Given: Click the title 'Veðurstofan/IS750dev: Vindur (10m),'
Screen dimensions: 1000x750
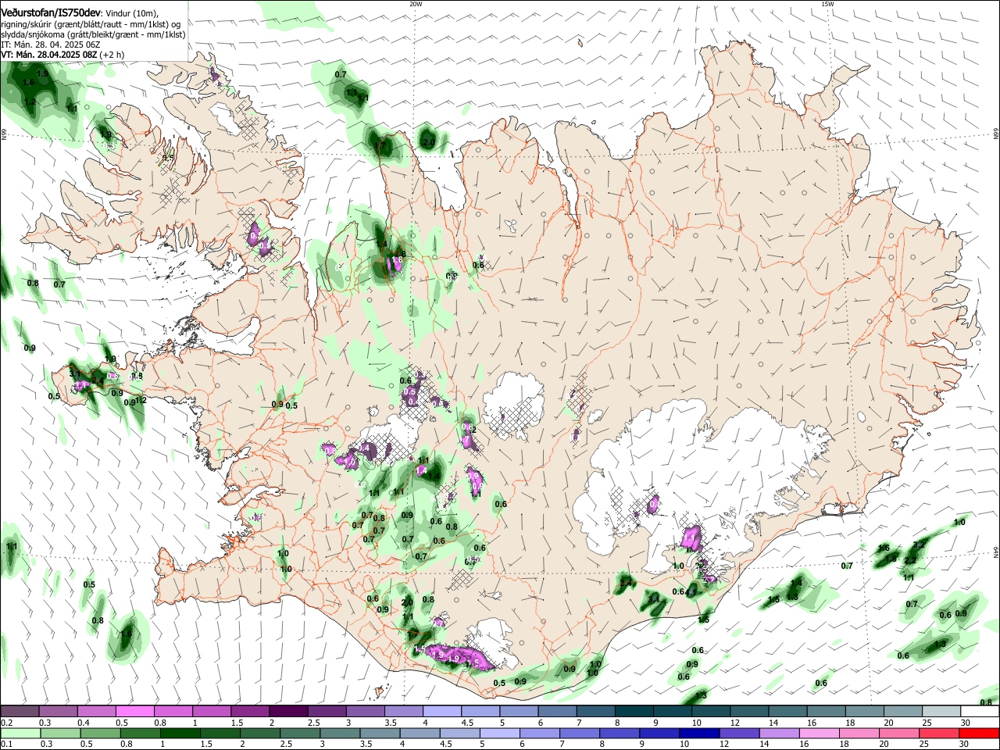Looking at the screenshot, I should click(79, 12).
